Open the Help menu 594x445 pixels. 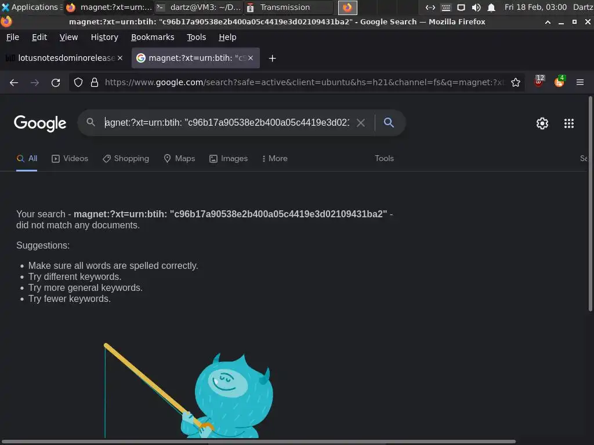[227, 37]
